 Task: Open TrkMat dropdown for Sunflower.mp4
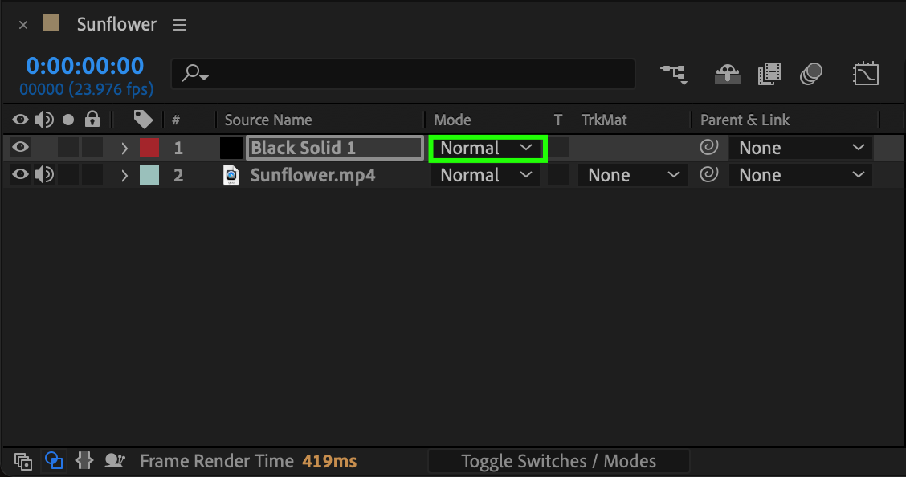(x=633, y=175)
